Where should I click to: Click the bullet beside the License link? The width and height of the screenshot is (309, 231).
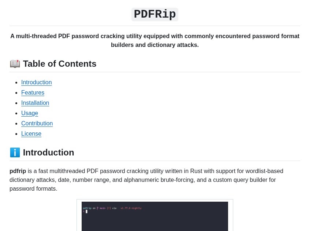(16, 134)
